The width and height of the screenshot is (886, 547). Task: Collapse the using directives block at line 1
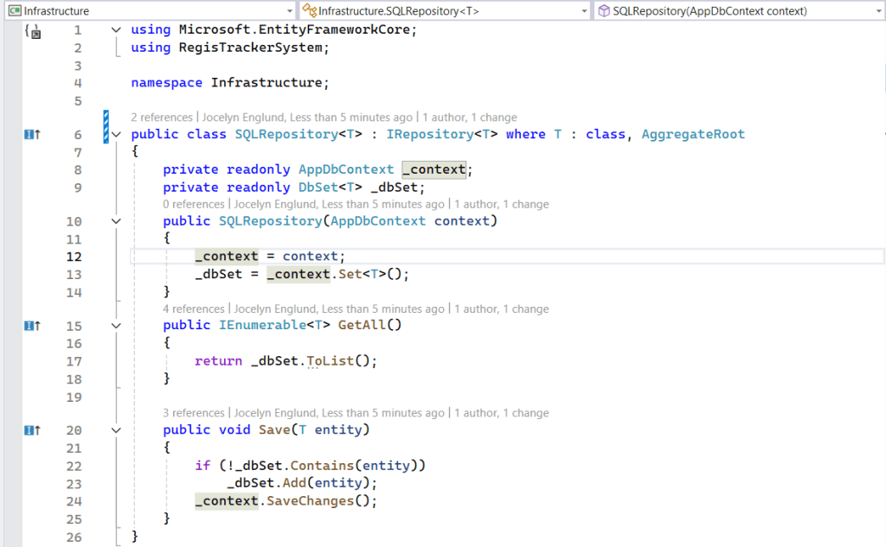click(117, 30)
